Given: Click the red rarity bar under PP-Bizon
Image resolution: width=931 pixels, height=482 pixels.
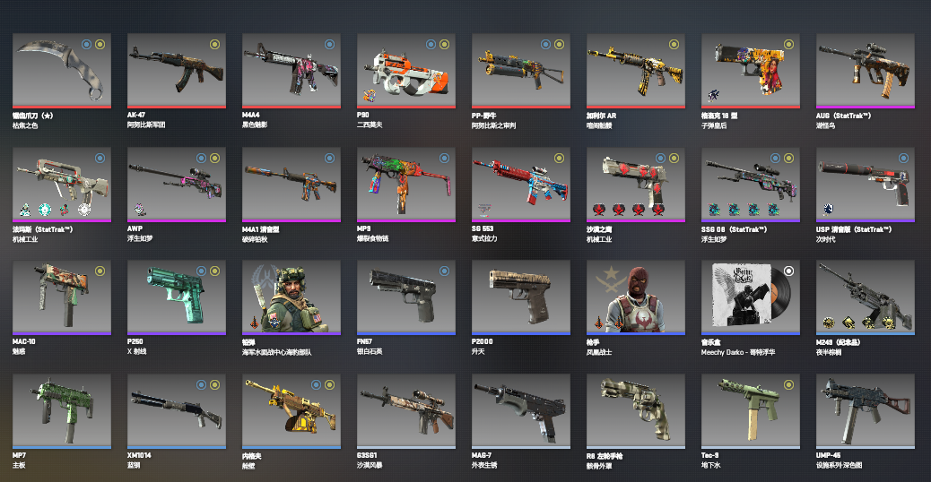Looking at the screenshot, I should [x=521, y=108].
